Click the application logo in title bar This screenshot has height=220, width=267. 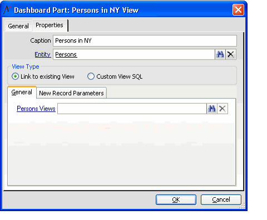tap(7, 10)
